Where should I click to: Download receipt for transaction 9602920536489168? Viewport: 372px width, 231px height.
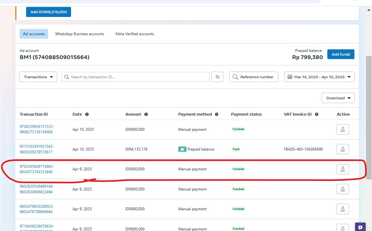(x=342, y=189)
